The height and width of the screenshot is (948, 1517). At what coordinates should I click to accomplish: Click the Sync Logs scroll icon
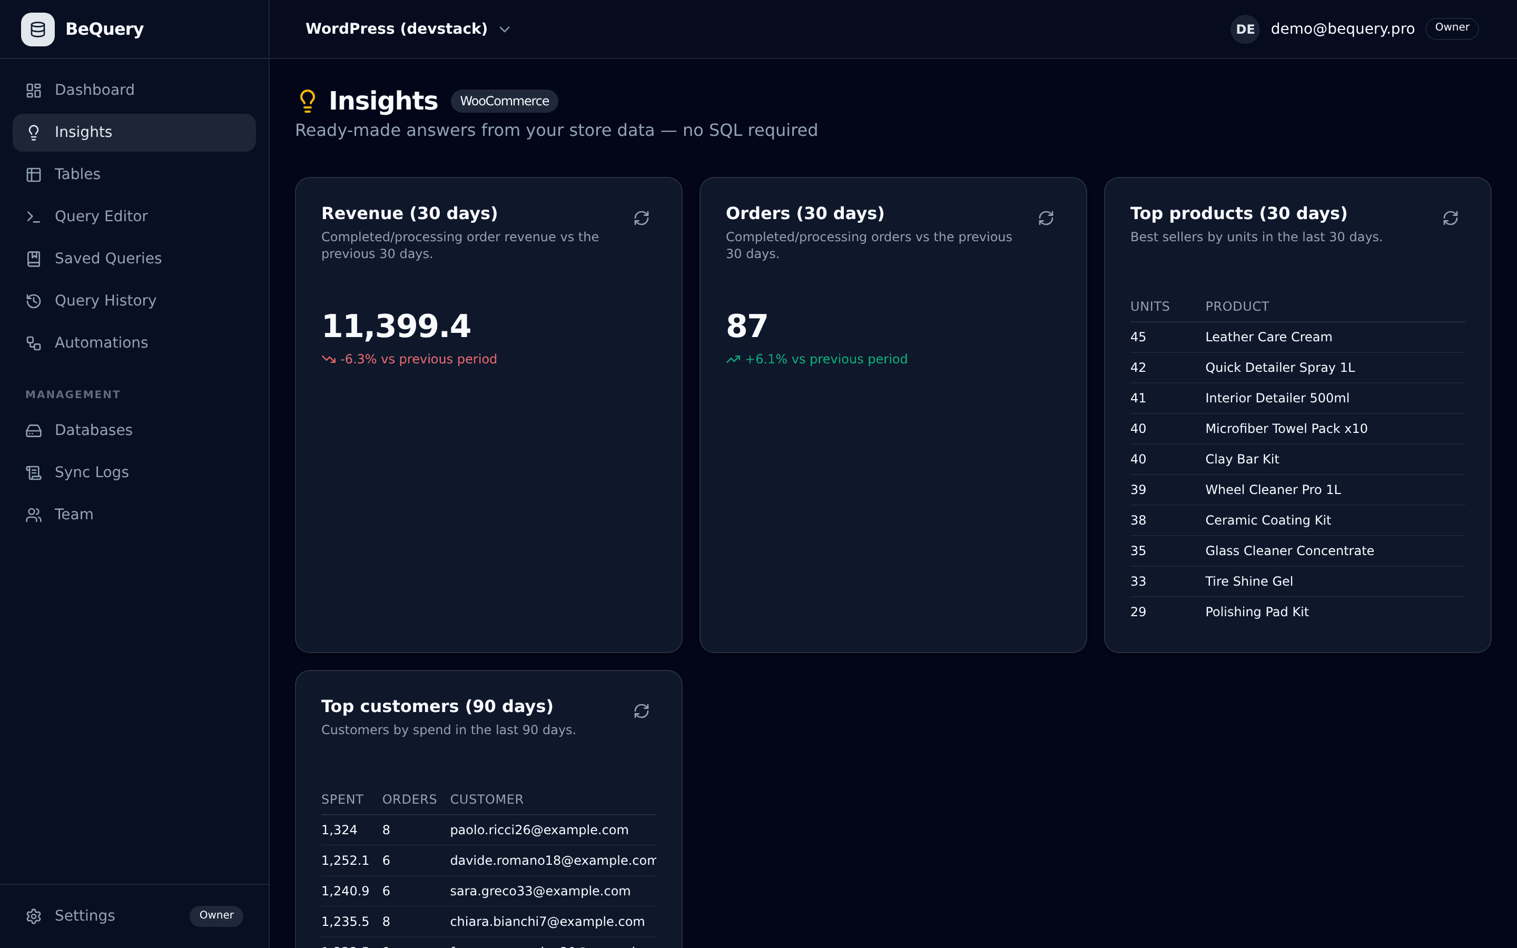[x=34, y=472]
